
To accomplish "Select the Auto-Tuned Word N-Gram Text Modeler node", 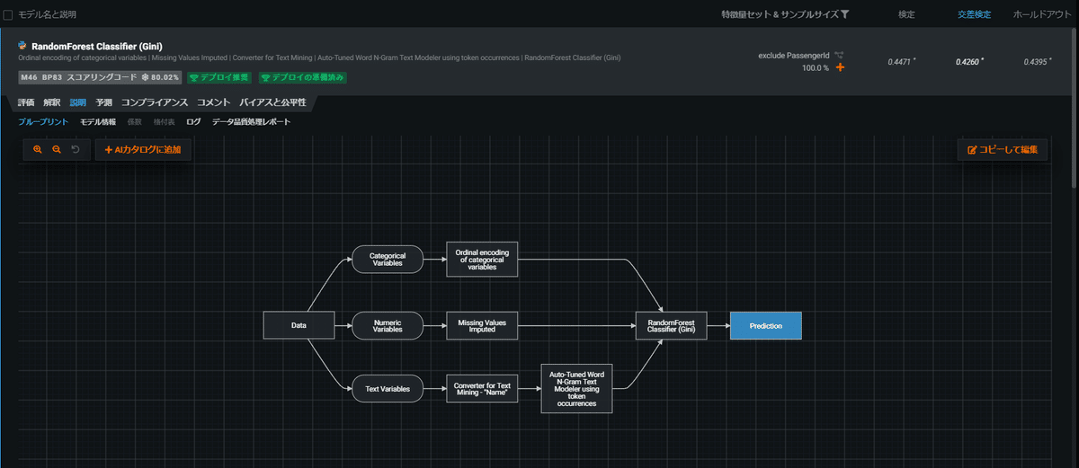I will tap(576, 388).
